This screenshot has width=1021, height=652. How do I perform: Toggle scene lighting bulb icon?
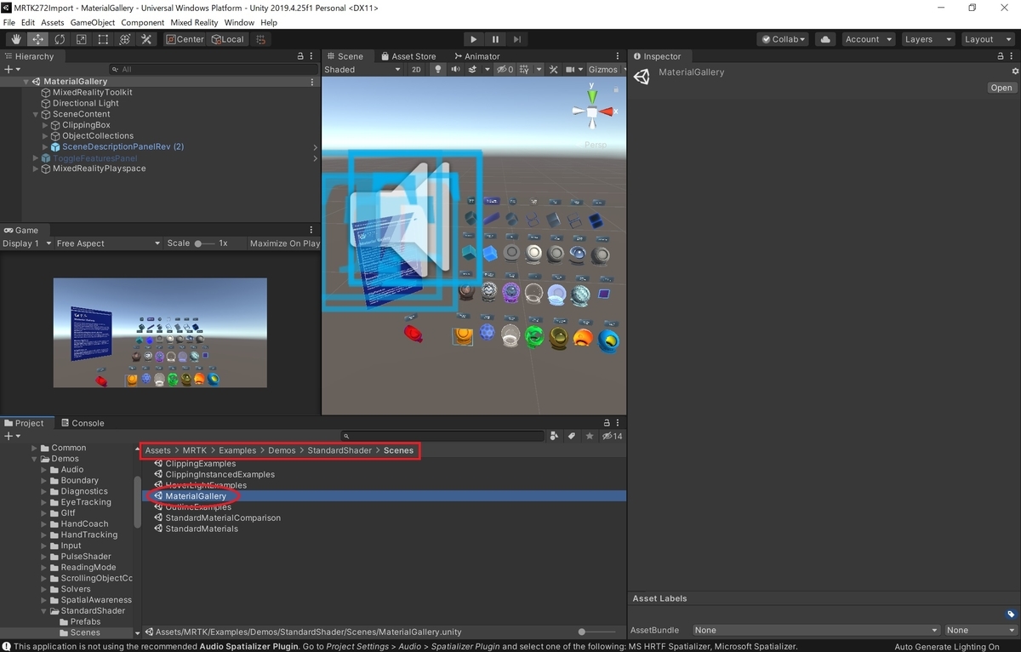point(438,70)
